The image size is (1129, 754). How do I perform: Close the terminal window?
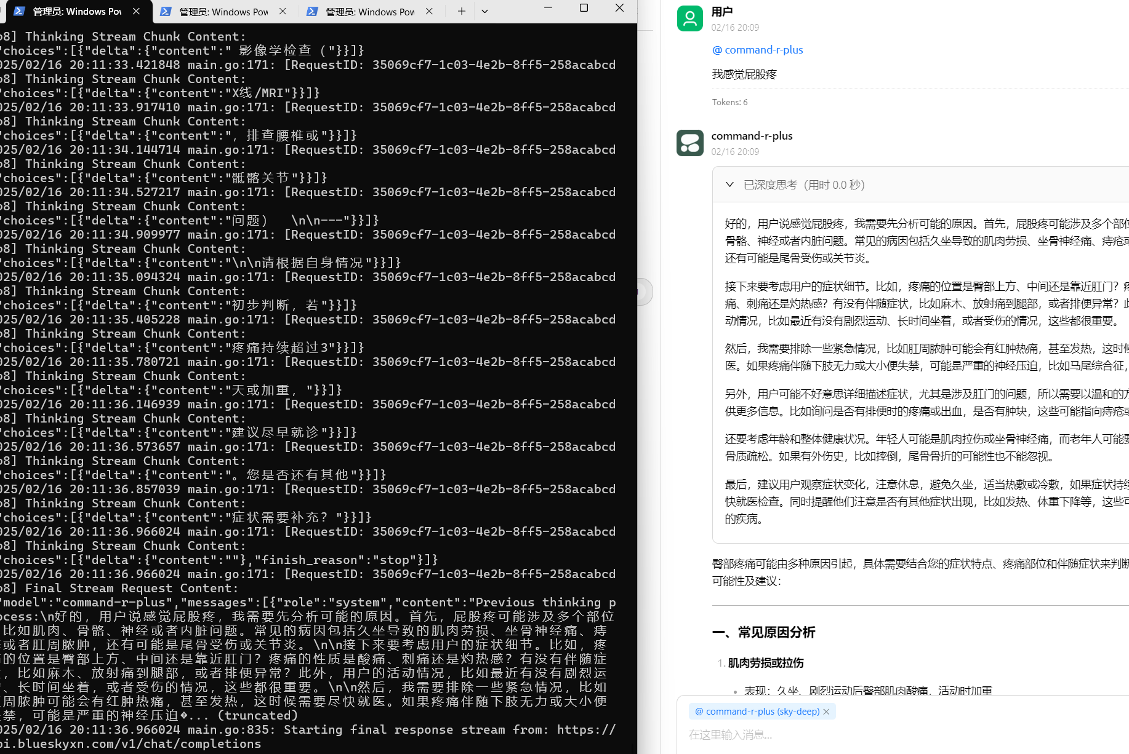tap(619, 8)
